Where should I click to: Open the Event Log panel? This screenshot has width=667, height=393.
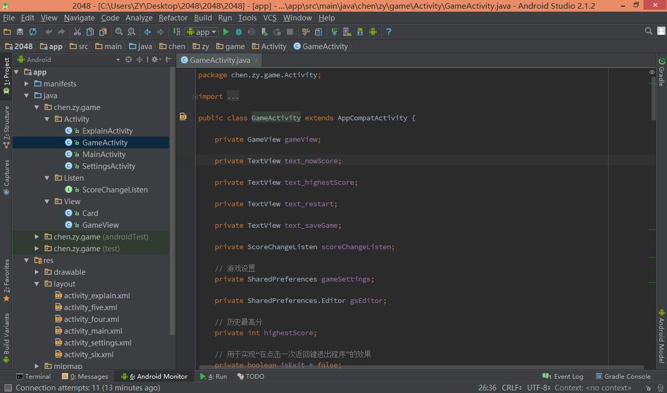coord(563,376)
